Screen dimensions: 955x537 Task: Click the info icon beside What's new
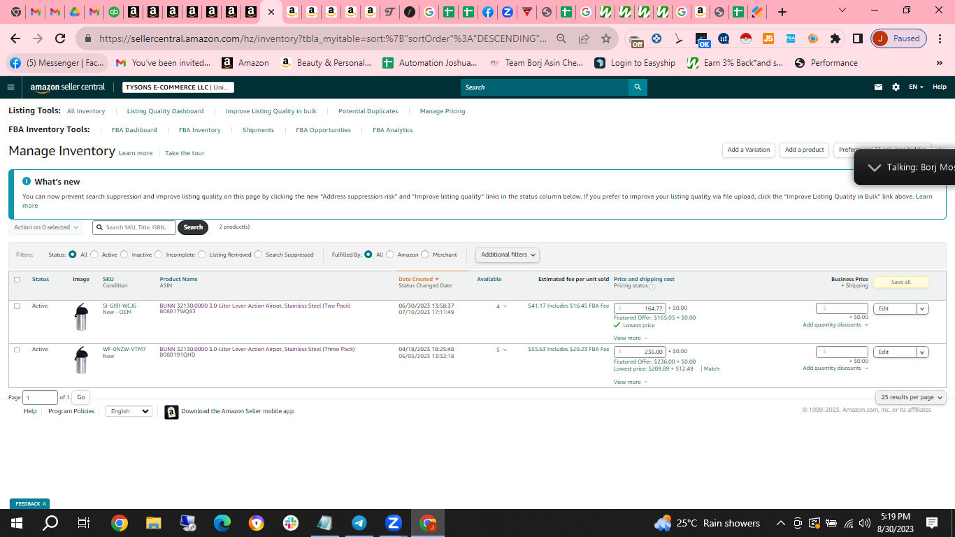(27, 181)
